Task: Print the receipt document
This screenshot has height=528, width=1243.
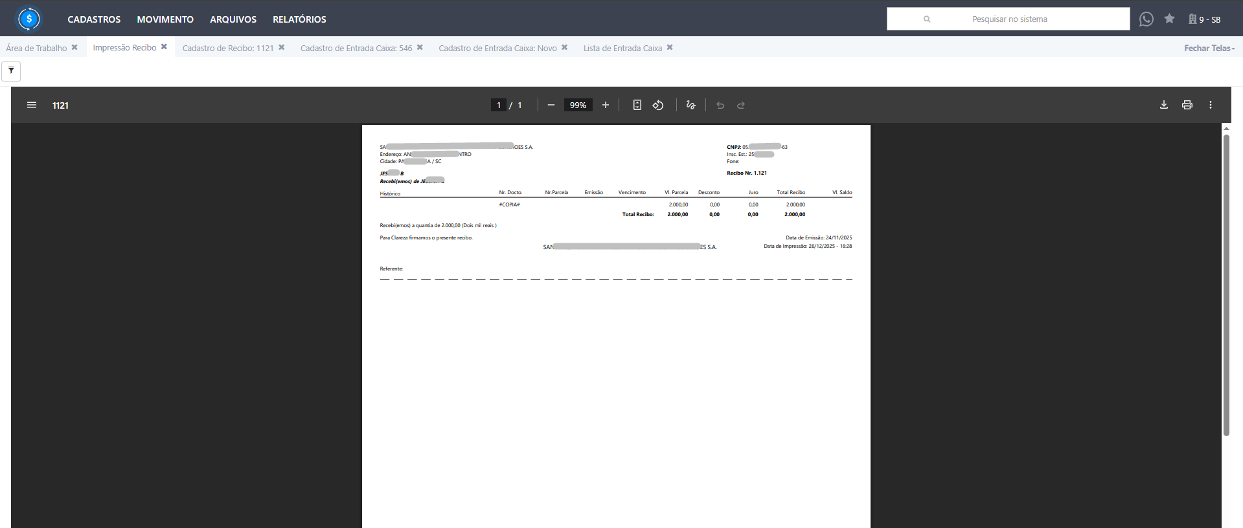Action: point(1187,105)
